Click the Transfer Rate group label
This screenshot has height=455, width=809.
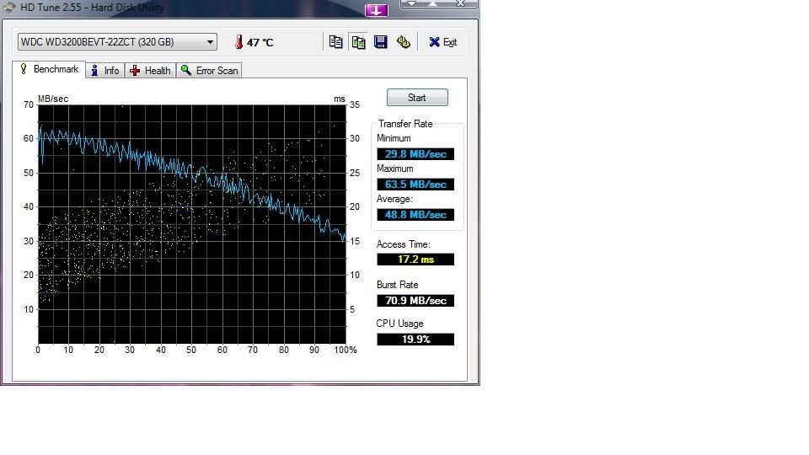click(x=405, y=124)
